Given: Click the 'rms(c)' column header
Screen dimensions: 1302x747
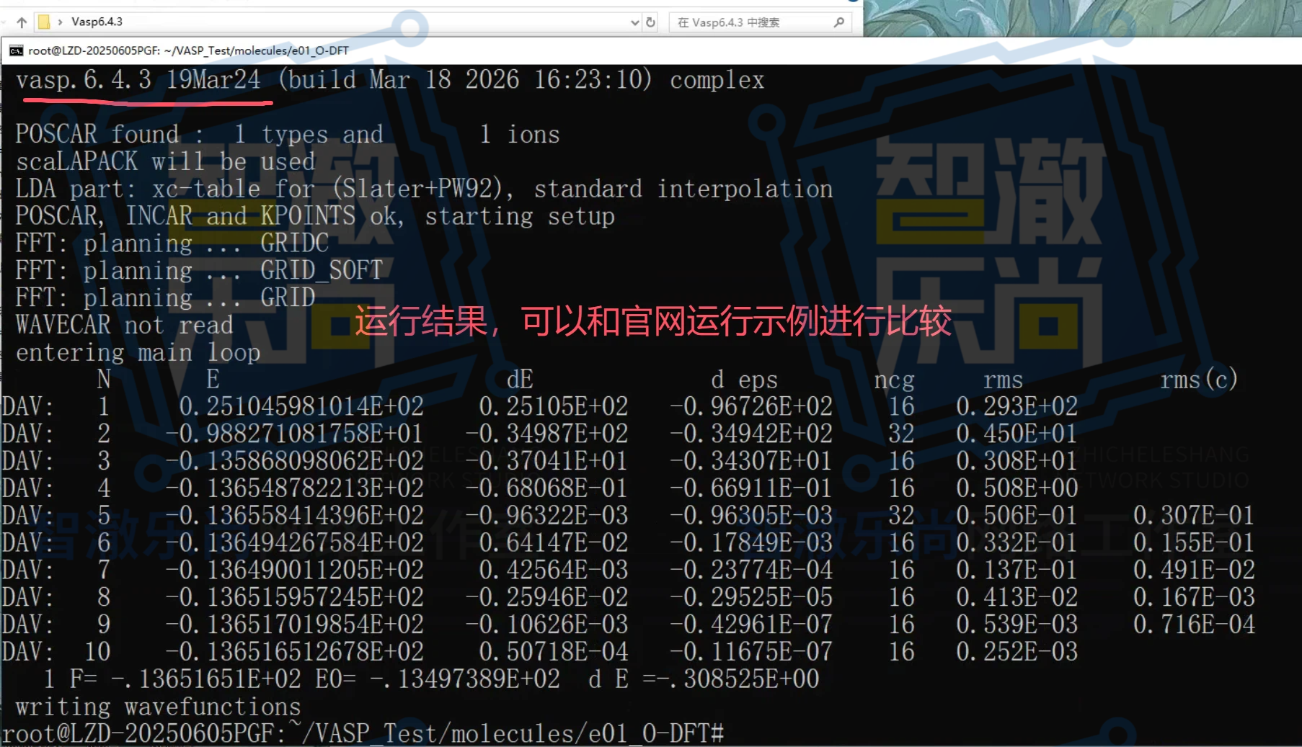Looking at the screenshot, I should (x=1199, y=380).
